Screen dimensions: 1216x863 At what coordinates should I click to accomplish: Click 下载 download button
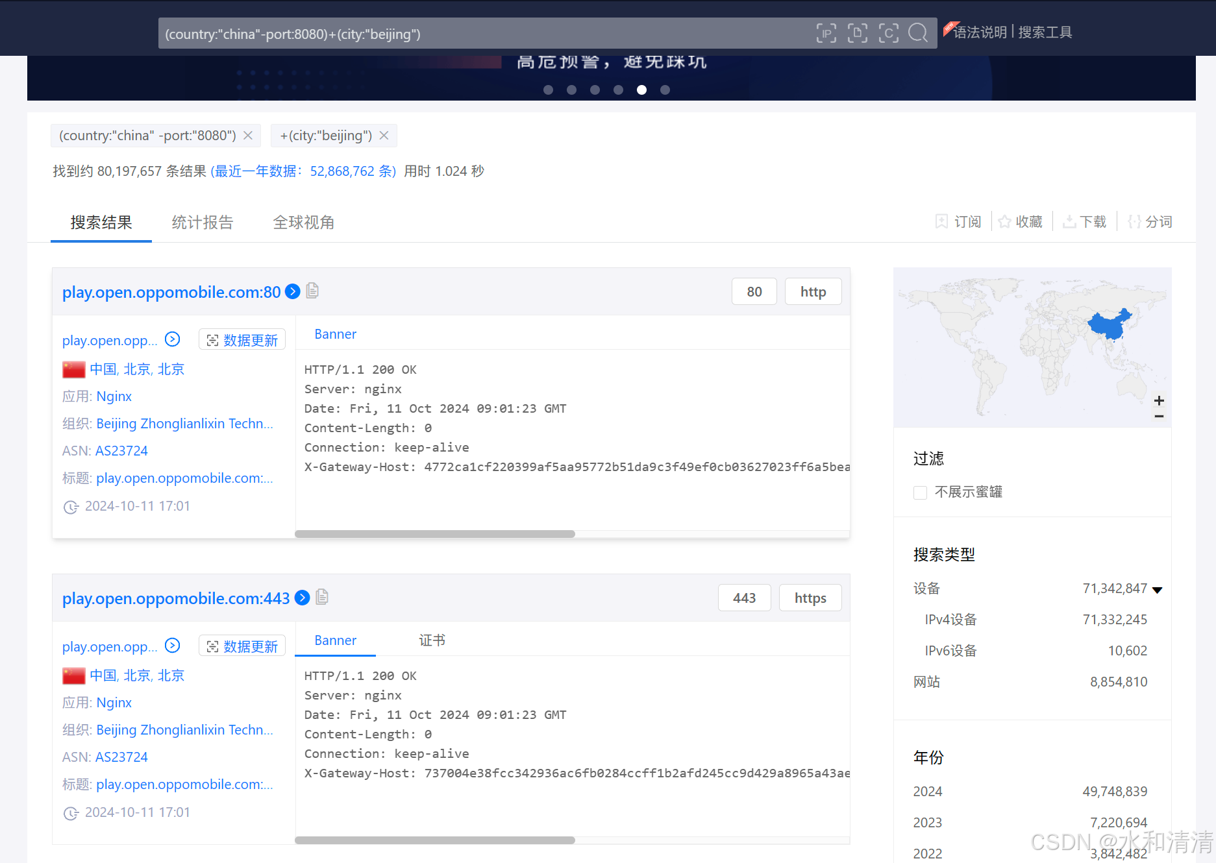[x=1084, y=222]
